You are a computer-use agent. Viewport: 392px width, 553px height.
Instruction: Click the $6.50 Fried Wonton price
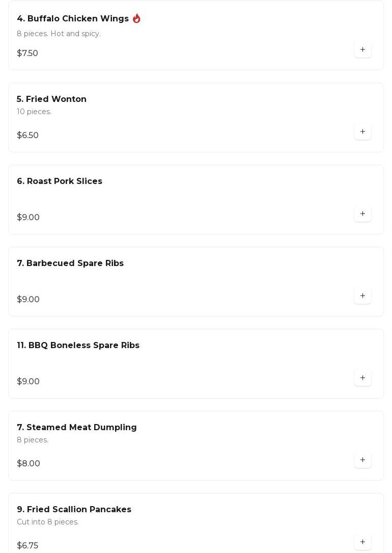click(x=27, y=136)
